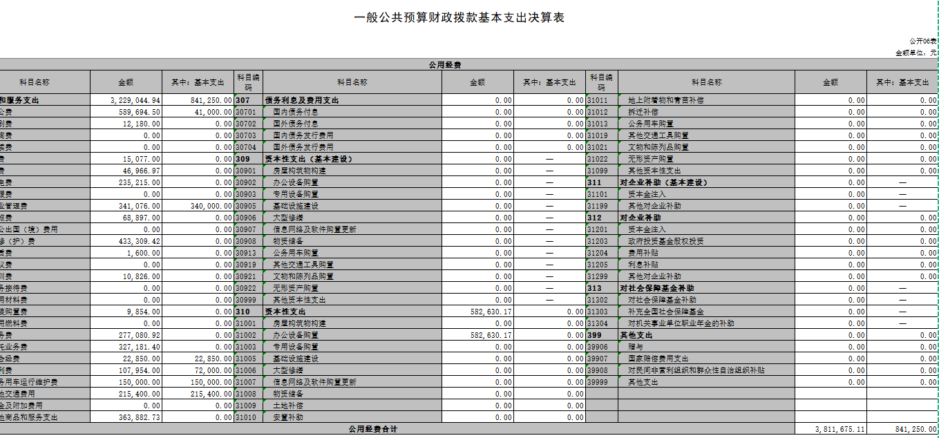Click code cell 313
The image size is (939, 438).
pos(601,288)
